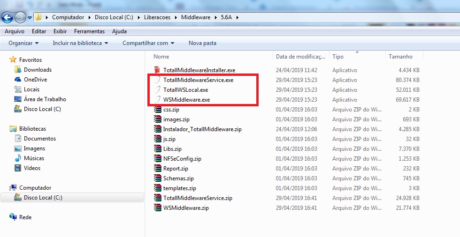Image resolution: width=460 pixels, height=237 pixels.
Task: Open the Ajuda menu
Action: pos(119,31)
